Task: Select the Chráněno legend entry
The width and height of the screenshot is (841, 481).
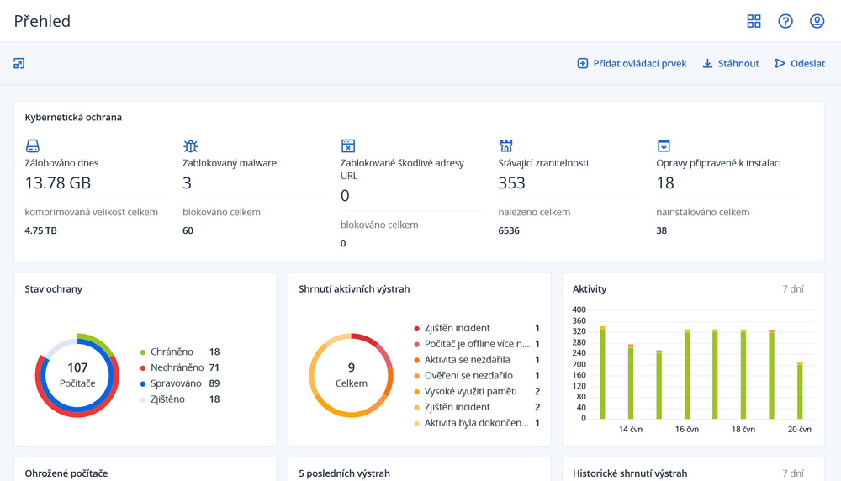Action: click(x=172, y=352)
